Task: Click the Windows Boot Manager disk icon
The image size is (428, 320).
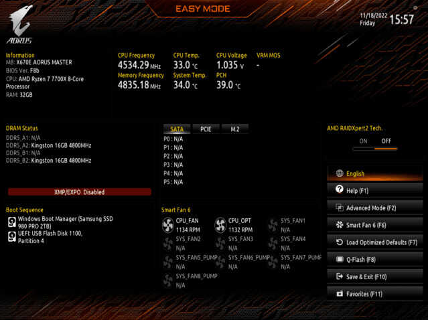Action: tap(12, 222)
